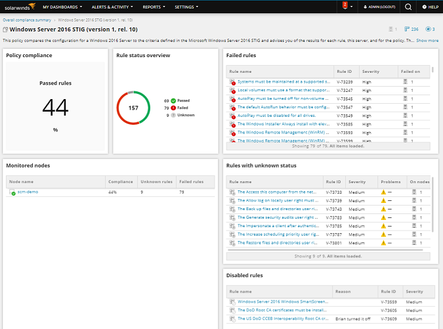Click Show more on policy description
443x329 pixels.
(x=427, y=40)
